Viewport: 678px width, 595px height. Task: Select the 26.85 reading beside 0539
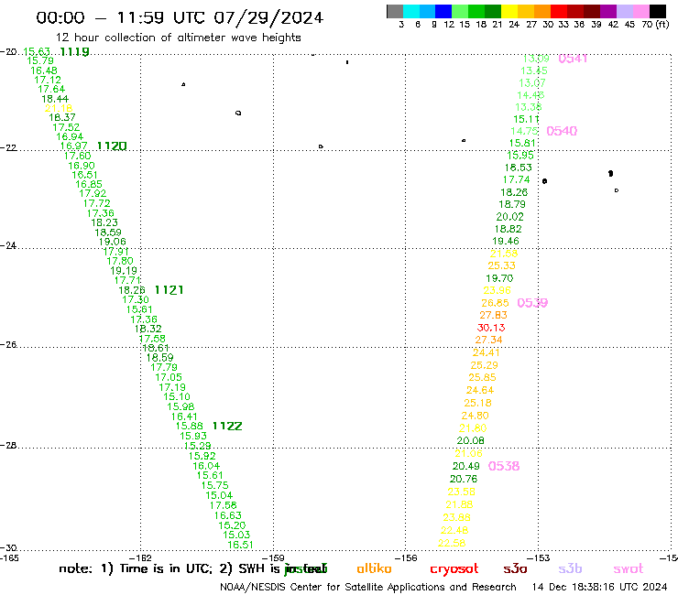495,303
